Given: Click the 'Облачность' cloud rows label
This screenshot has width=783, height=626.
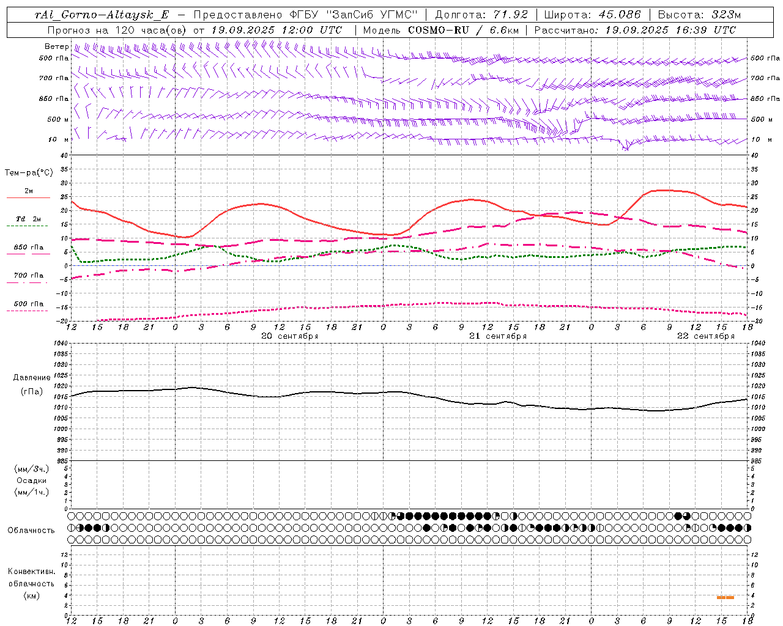Looking at the screenshot, I should [x=31, y=531].
